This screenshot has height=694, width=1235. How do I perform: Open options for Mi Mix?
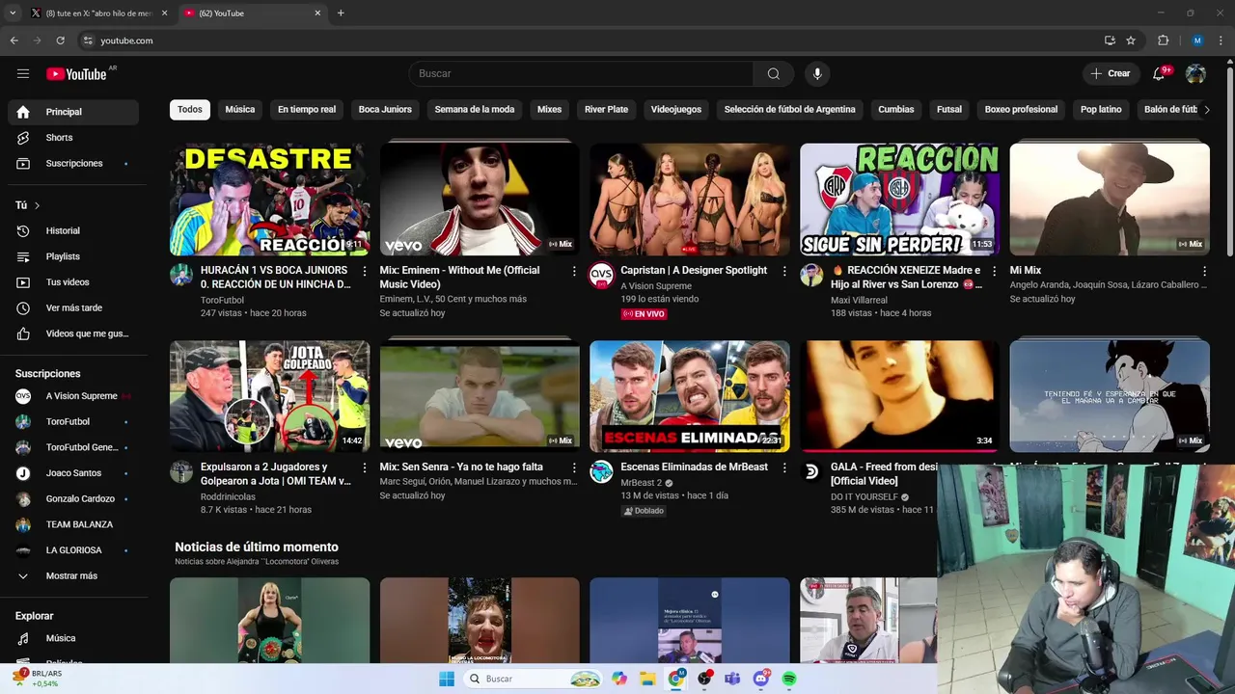click(1204, 271)
